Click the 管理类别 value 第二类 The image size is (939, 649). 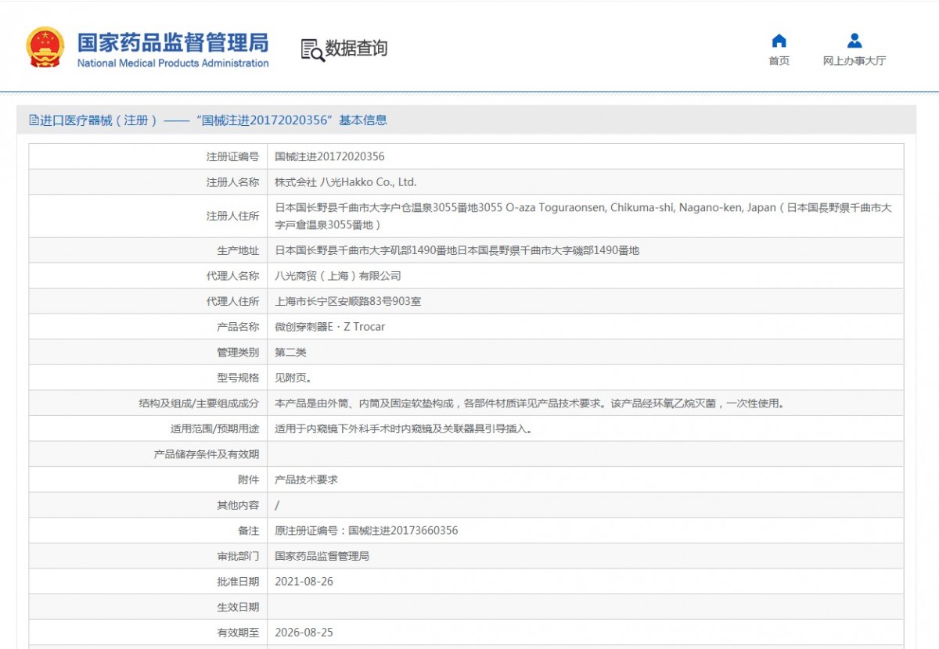290,353
